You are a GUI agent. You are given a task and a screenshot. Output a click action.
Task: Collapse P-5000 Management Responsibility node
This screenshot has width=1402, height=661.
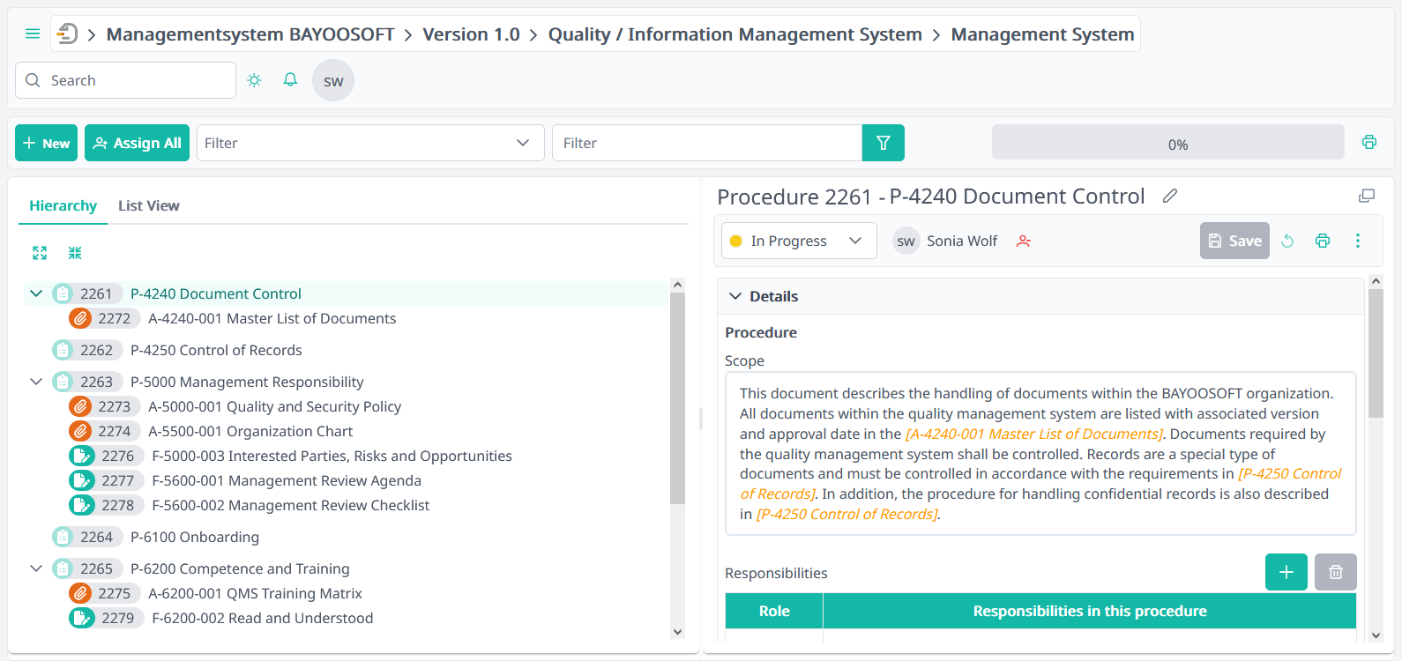(36, 382)
